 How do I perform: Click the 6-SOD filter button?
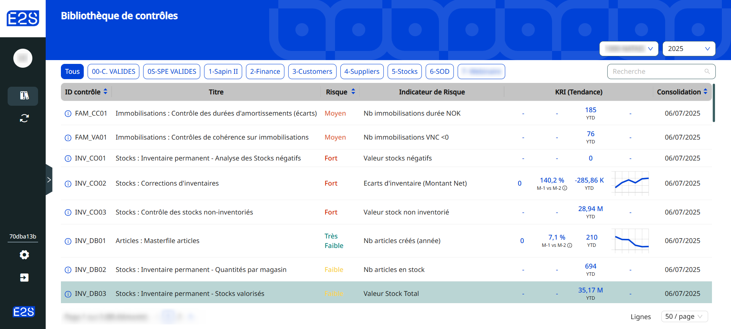tap(439, 72)
